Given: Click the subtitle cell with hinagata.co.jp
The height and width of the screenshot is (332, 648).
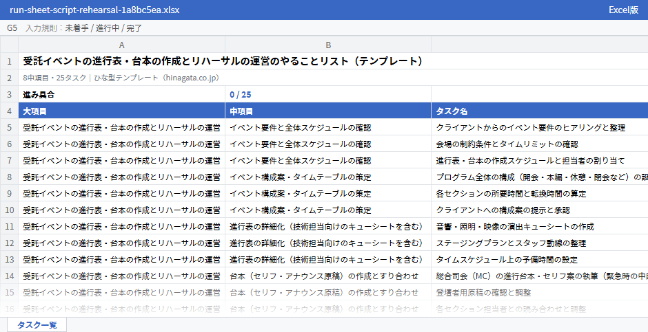Looking at the screenshot, I should tap(333, 78).
